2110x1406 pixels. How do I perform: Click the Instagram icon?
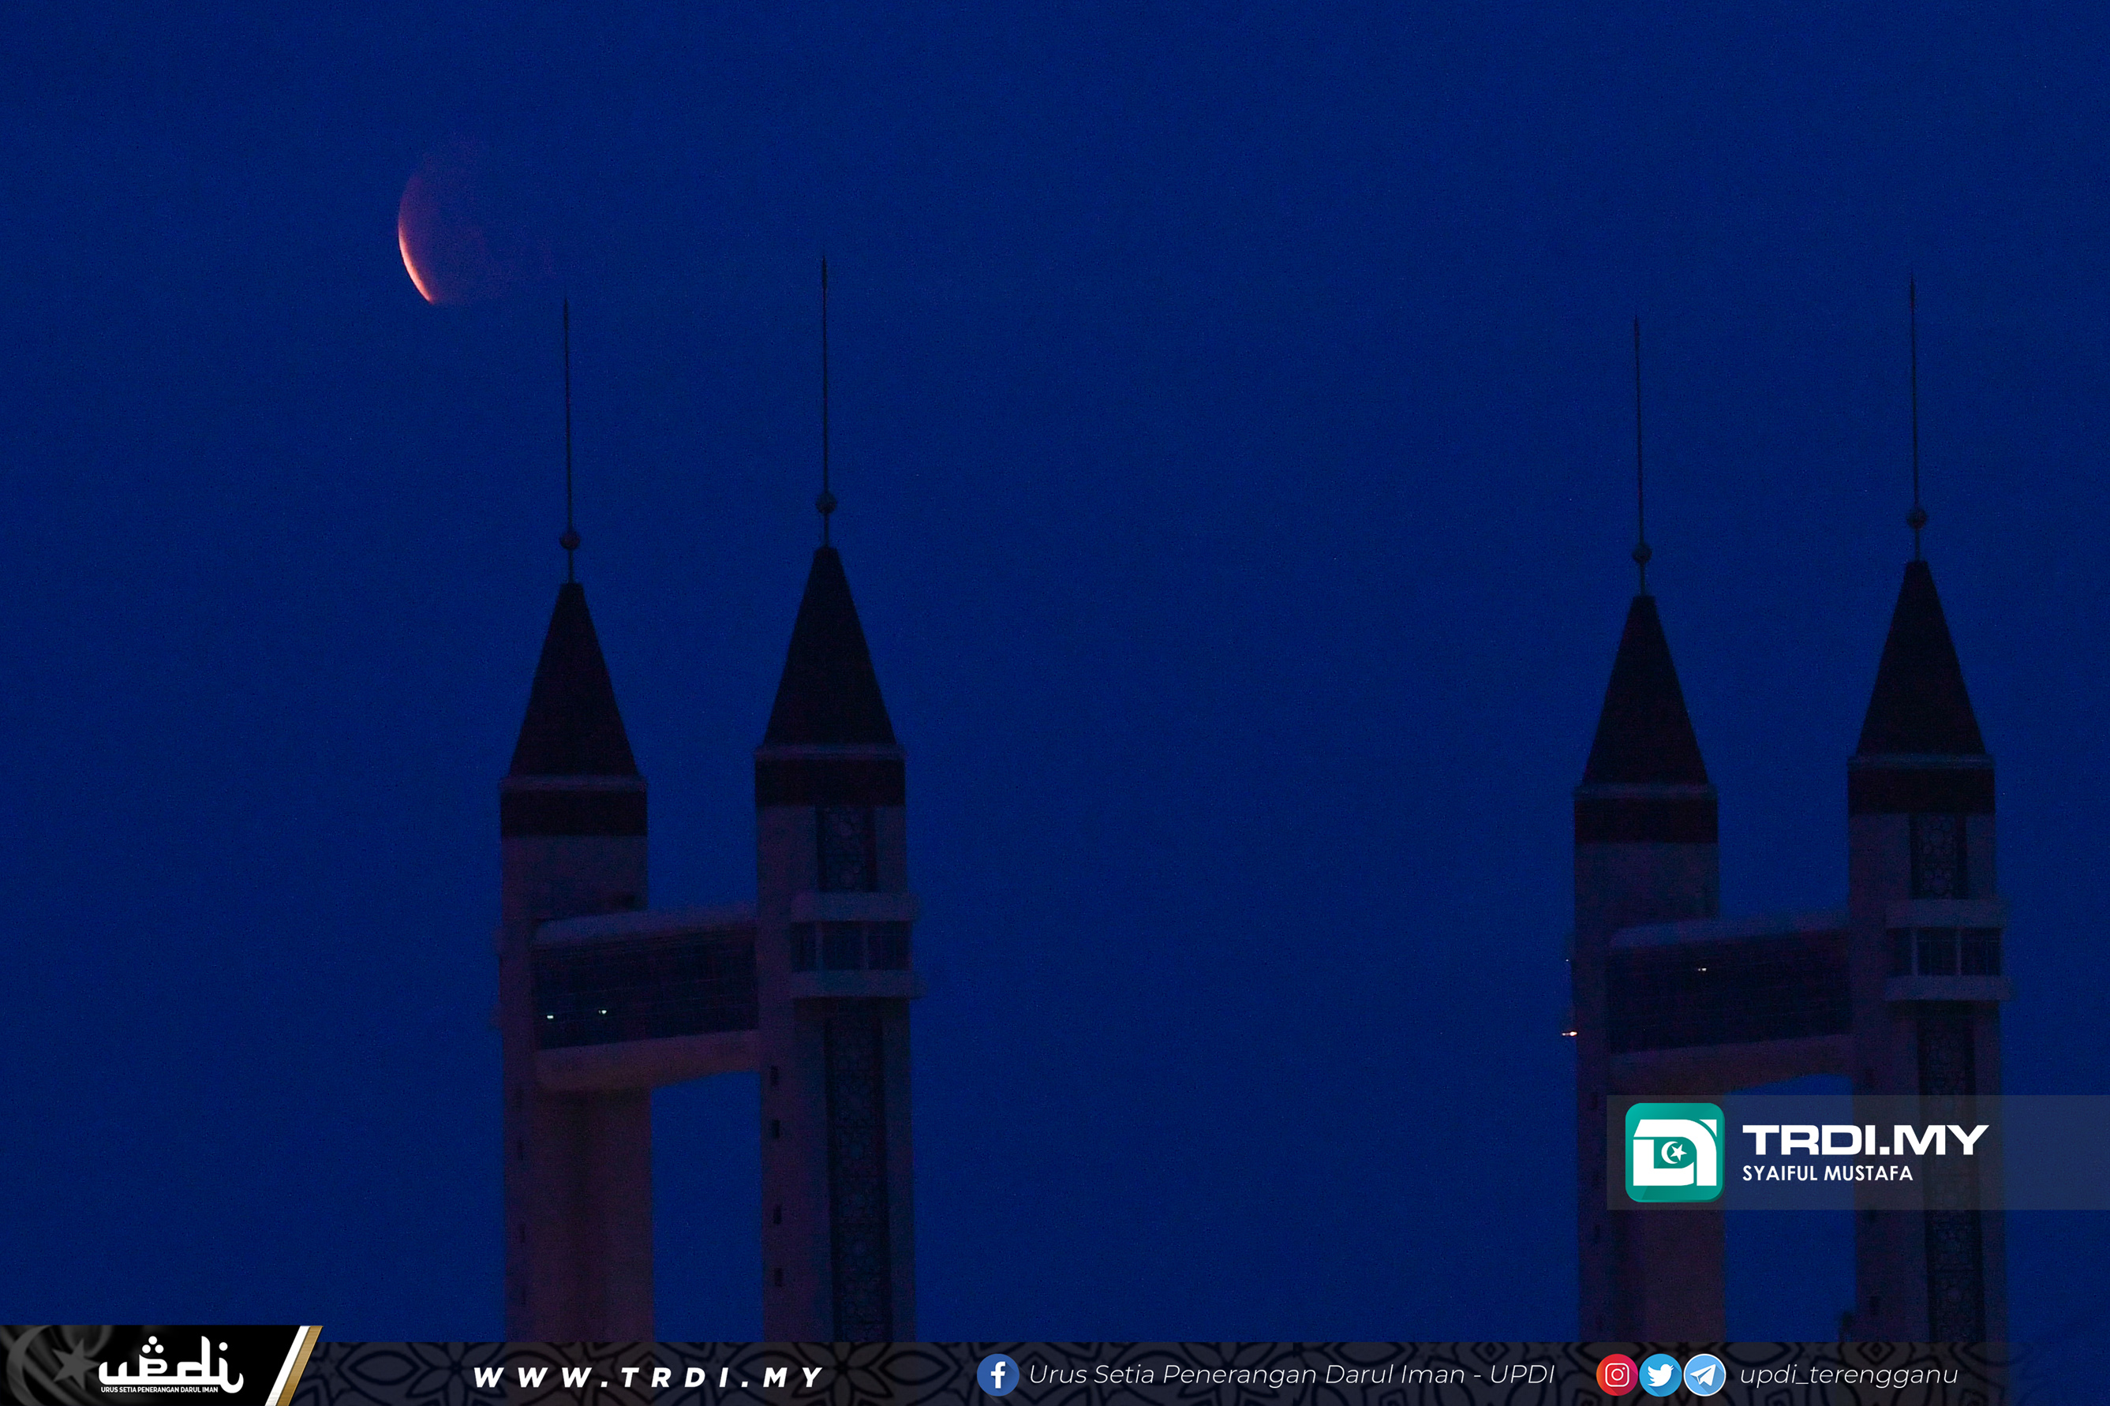tap(1616, 1374)
